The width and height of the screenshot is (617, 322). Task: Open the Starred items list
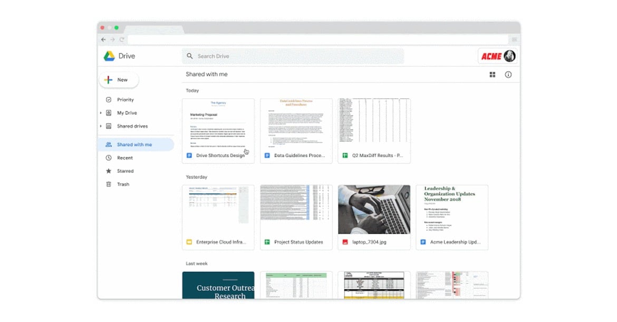pos(125,171)
